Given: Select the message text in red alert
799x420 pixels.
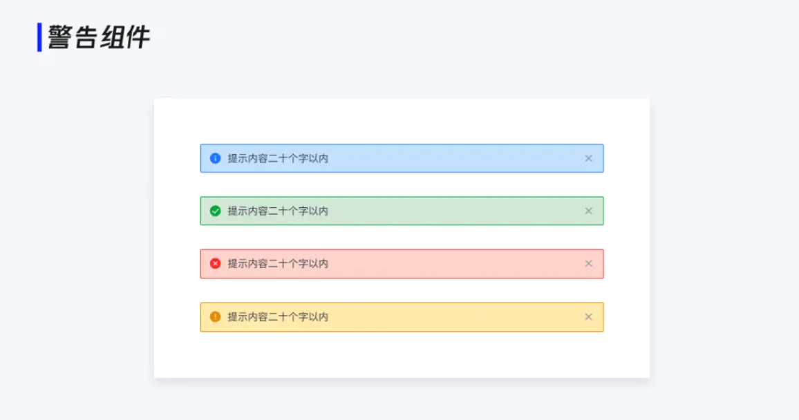Looking at the screenshot, I should (x=278, y=264).
